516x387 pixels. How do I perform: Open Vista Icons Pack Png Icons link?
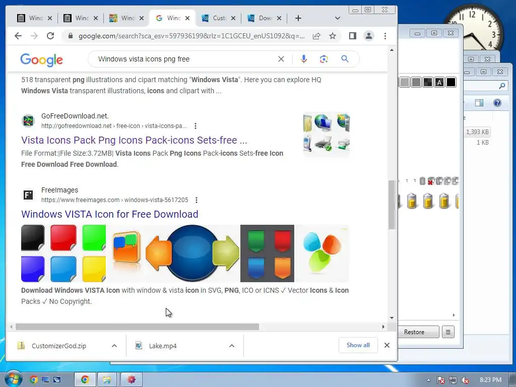click(x=134, y=140)
